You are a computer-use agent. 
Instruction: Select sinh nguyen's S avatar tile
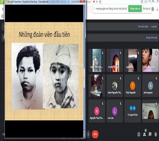pyautogui.click(x=151, y=86)
